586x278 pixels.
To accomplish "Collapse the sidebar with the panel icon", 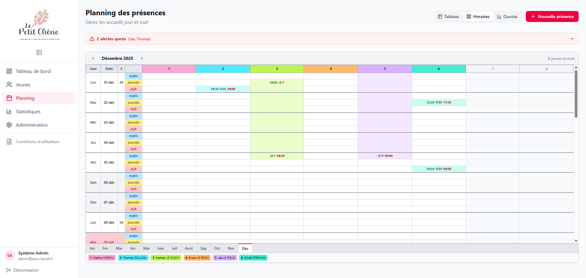I will click(39, 52).
